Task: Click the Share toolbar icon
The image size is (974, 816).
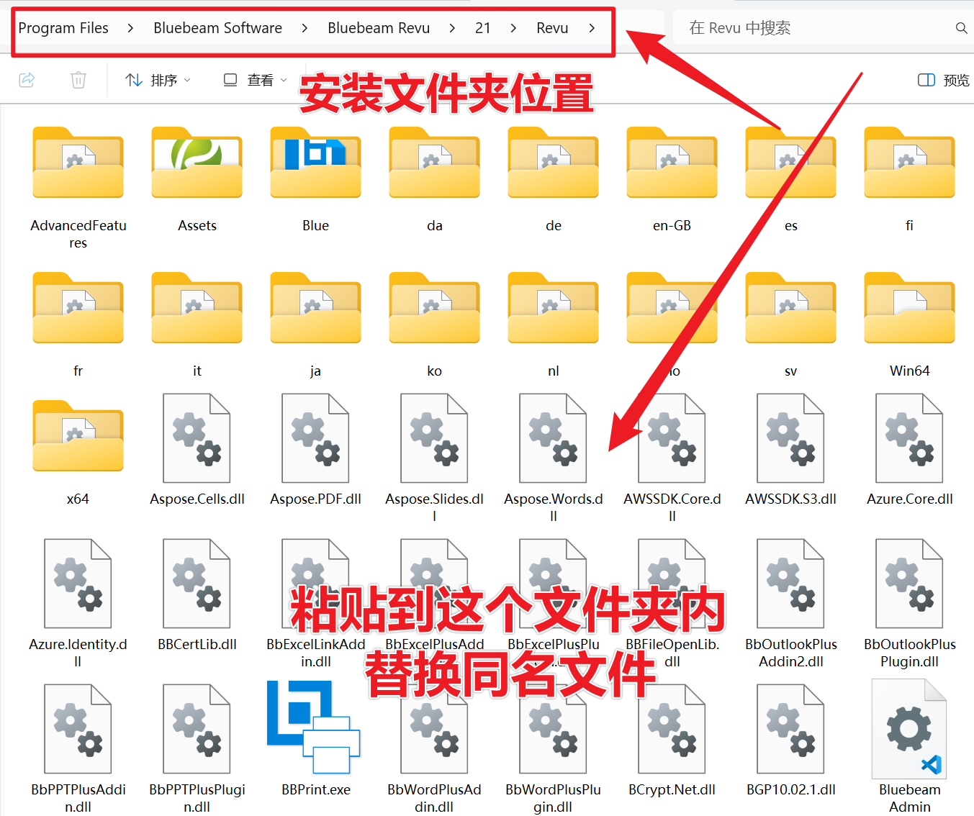Action: pos(27,80)
